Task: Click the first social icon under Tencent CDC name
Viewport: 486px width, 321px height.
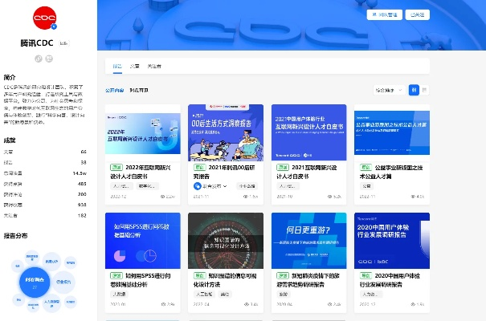Action: 39,59
